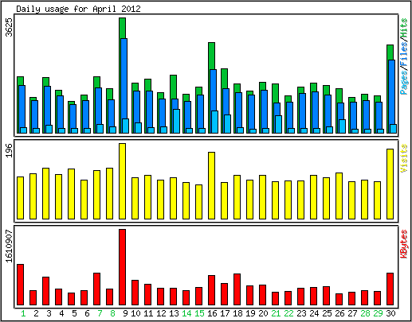Select the red KBytes bar for day 9

pyautogui.click(x=122, y=267)
